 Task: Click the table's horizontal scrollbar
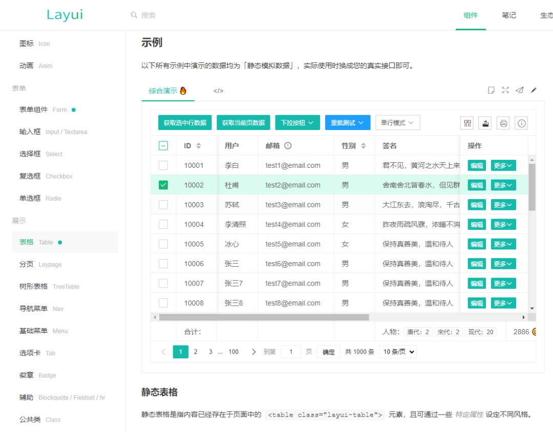coord(264,317)
